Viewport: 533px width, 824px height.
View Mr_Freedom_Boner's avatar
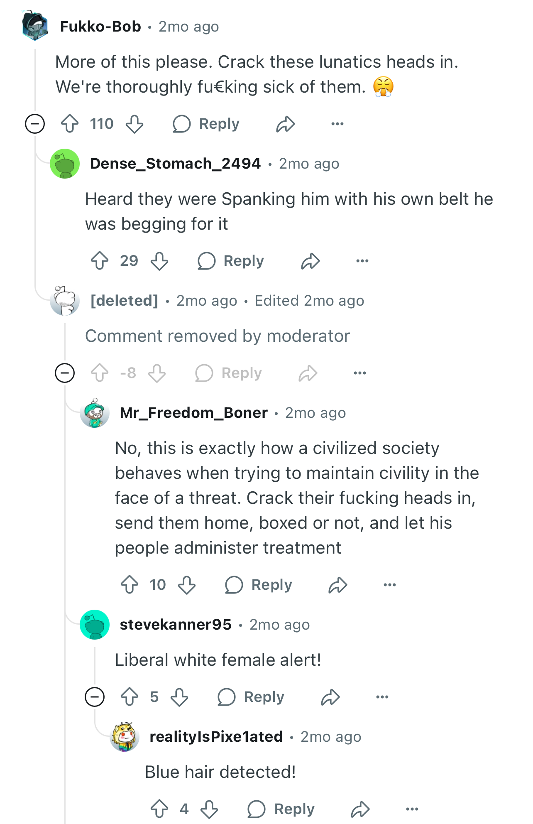click(x=95, y=413)
